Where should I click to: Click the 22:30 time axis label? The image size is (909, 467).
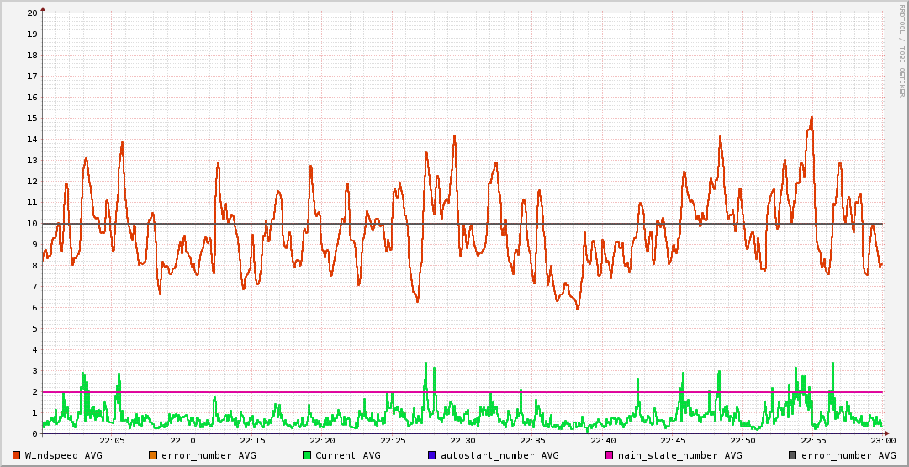click(462, 440)
